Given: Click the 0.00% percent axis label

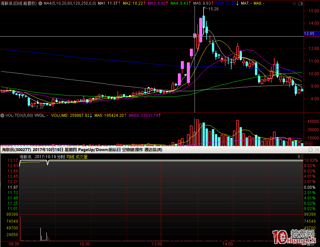Looking at the screenshot, I should coord(310,187).
